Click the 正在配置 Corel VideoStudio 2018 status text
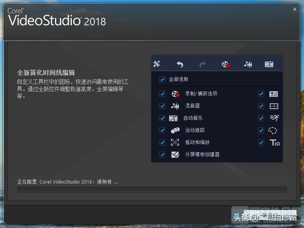Viewport: 304px width, 228px height. point(67,182)
